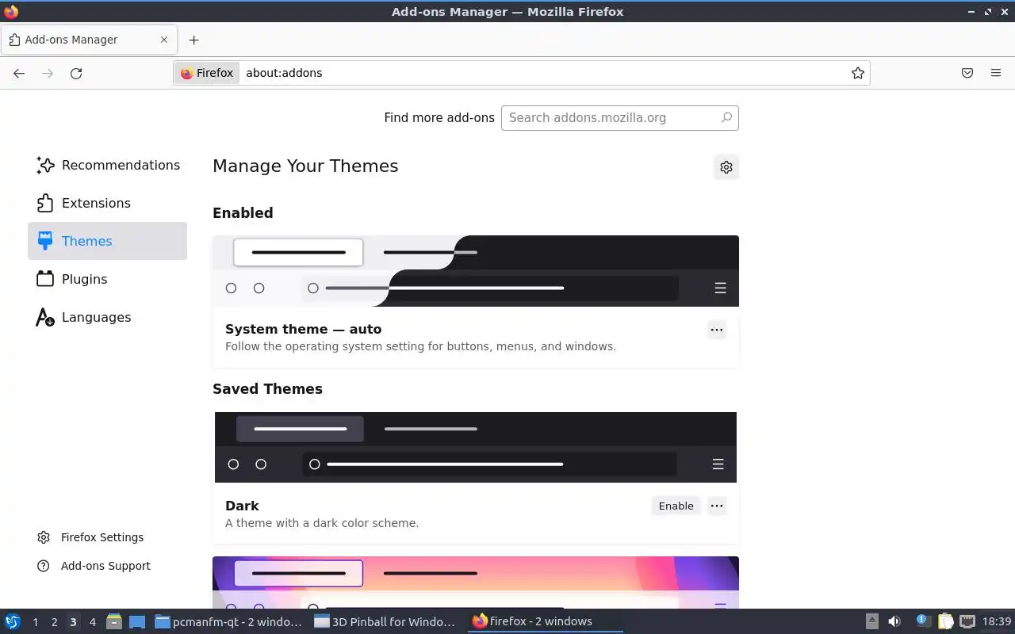Screen dimensions: 1015x634
Task: Click the magnifier icon in add-ons search
Action: click(x=726, y=117)
